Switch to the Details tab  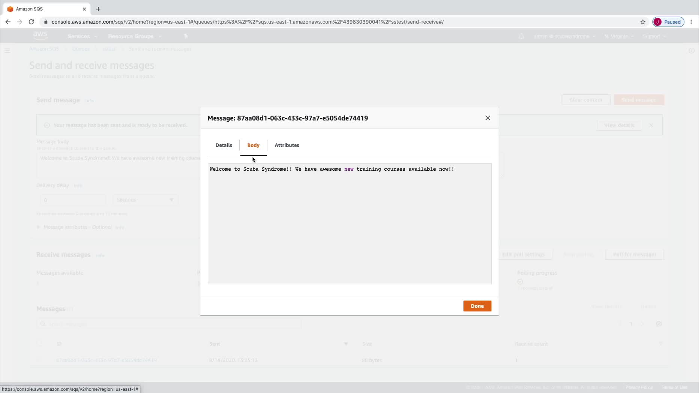tap(224, 145)
